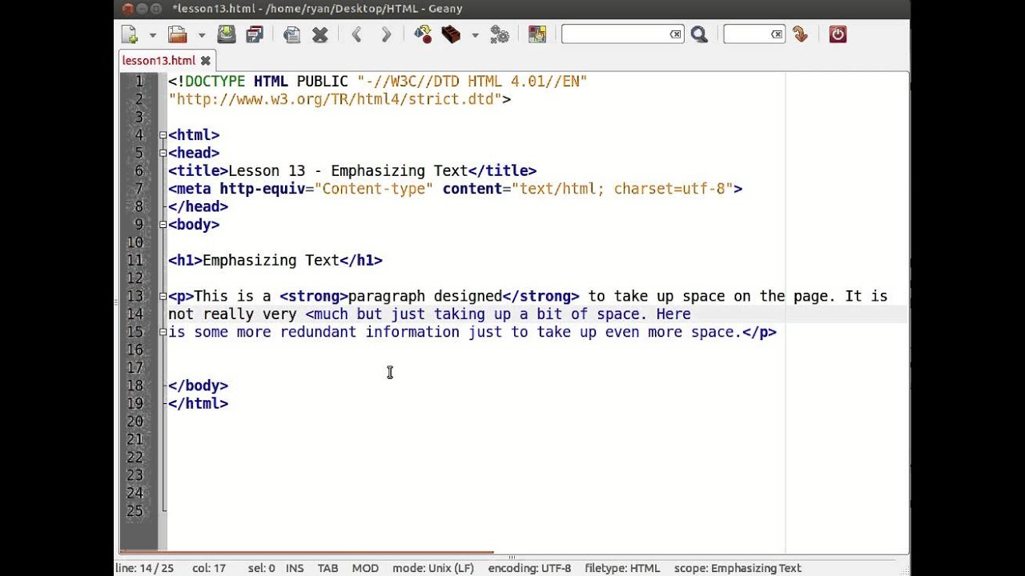Viewport: 1025px width, 576px height.
Task: Click the 'filetype: HTML' status entry
Action: 622,568
